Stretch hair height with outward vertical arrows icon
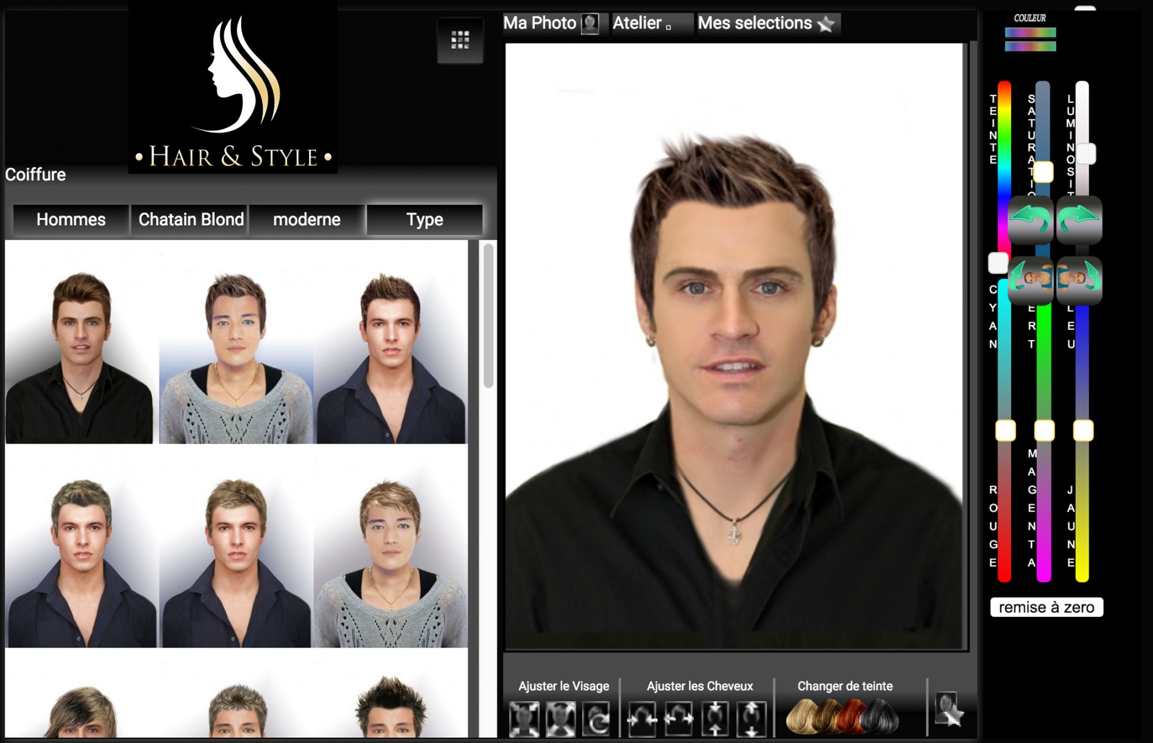Screen dimensions: 1153x743 point(752,719)
